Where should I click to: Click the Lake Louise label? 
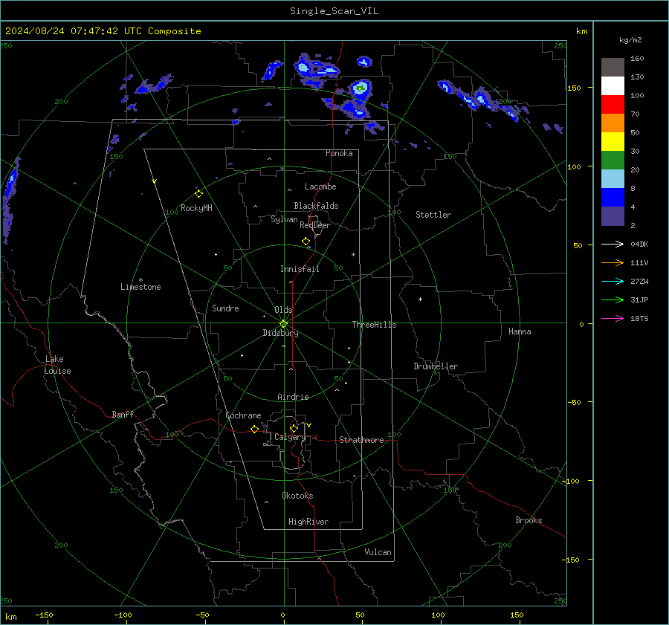click(x=57, y=365)
